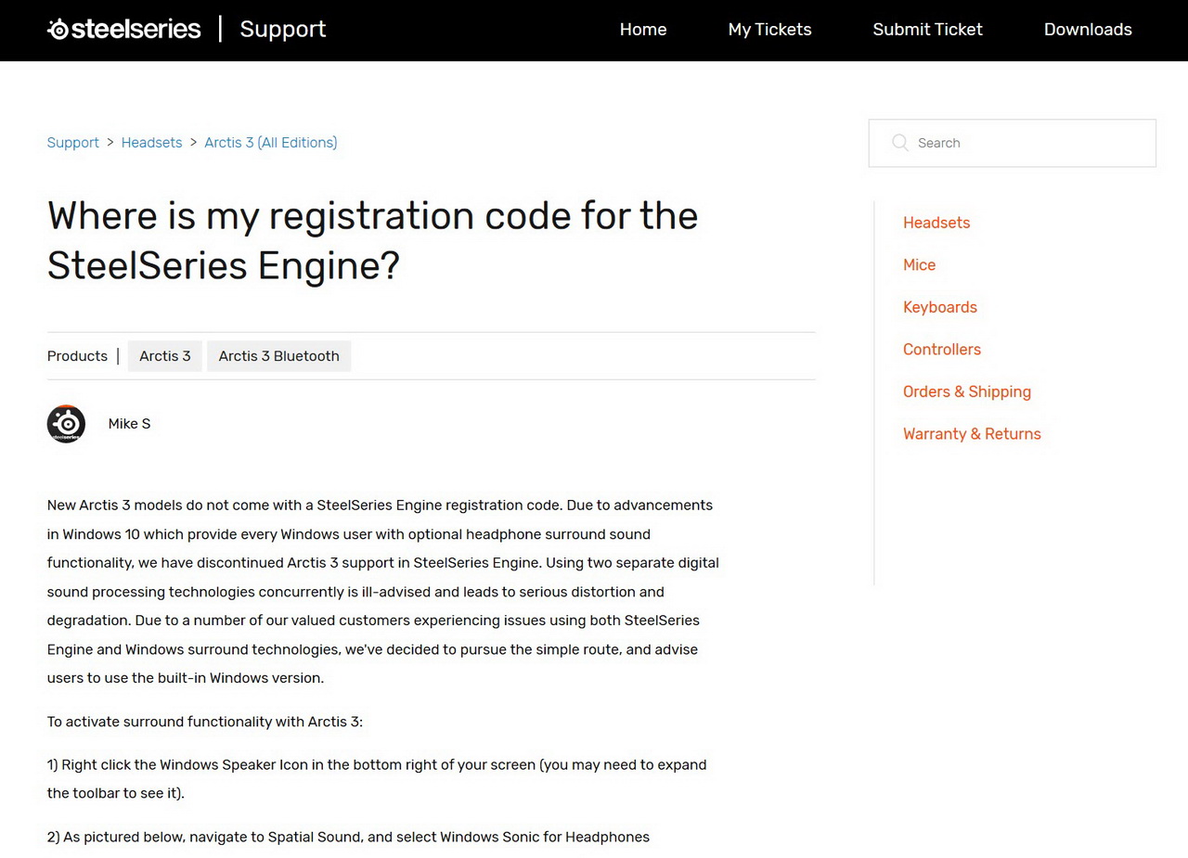Screen dimensions: 1188x858
Task: Click the author name Mike S
Action: click(129, 424)
